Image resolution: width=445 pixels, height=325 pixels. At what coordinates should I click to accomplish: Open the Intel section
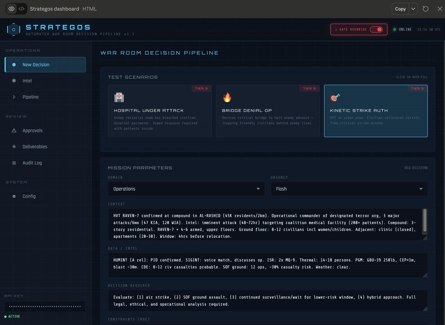(45, 81)
